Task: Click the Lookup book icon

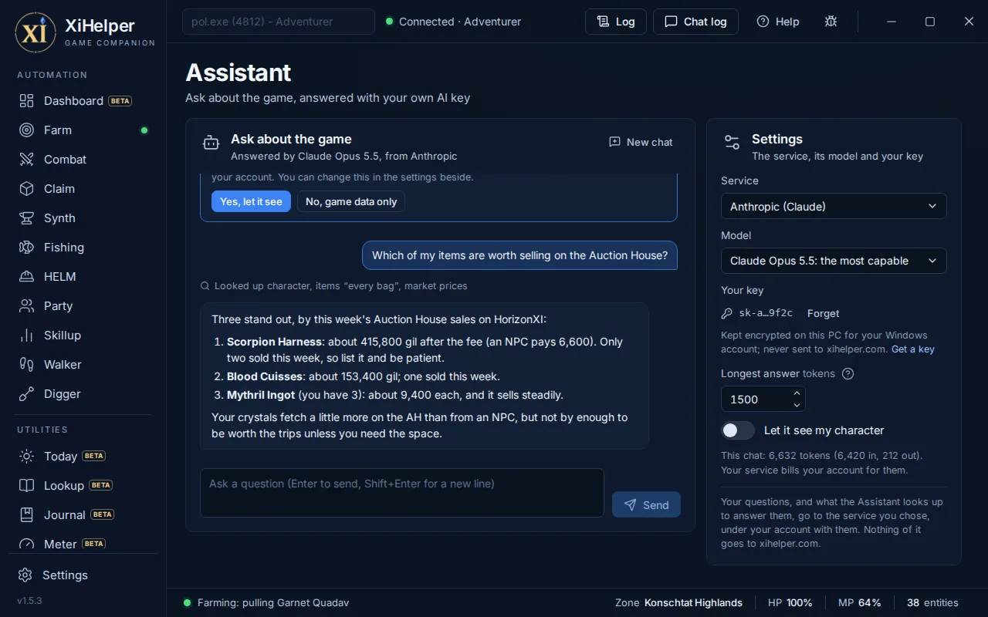Action: [27, 486]
